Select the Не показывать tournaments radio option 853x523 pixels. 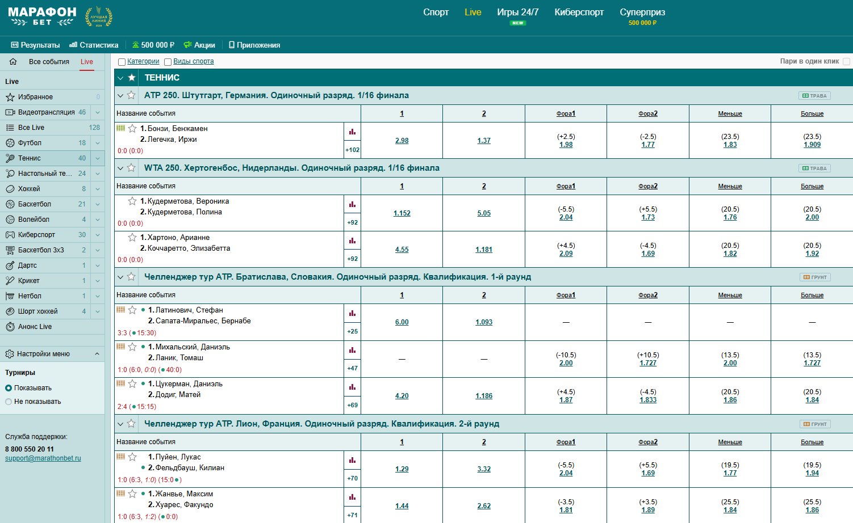9,402
